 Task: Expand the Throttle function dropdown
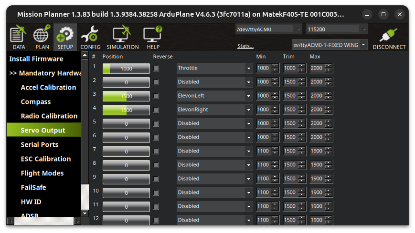(x=248, y=69)
